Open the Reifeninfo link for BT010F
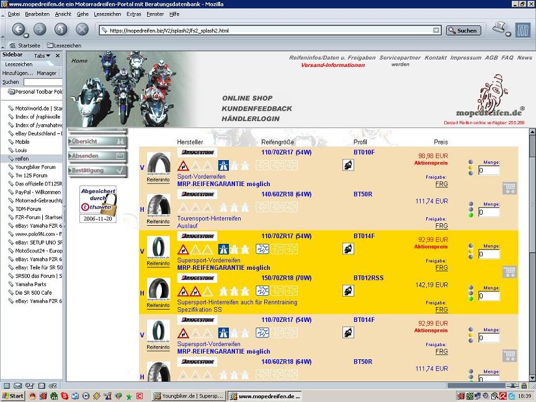The width and height of the screenshot is (536, 402). click(x=158, y=180)
